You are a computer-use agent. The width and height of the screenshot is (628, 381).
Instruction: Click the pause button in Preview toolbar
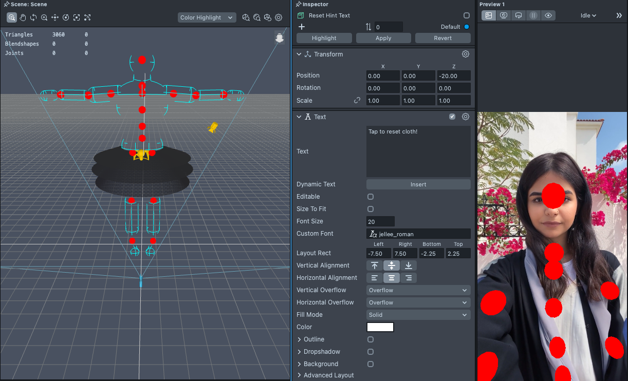[533, 15]
